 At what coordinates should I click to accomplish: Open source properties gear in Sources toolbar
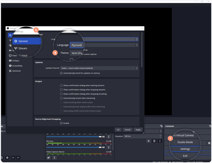pyautogui.click(x=7, y=158)
